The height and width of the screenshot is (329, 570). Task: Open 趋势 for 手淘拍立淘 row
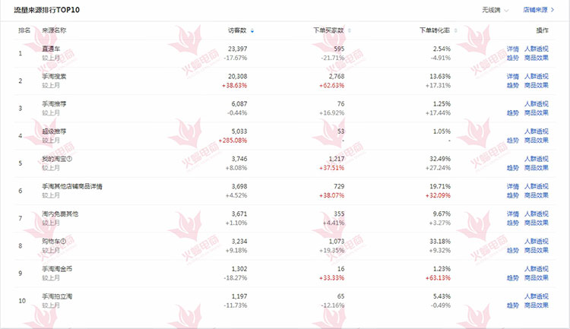pos(513,305)
